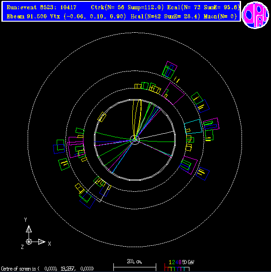This screenshot has height=272, width=271.
Task: Click the Ebeam 91.500 value in the header
Action: [27, 17]
